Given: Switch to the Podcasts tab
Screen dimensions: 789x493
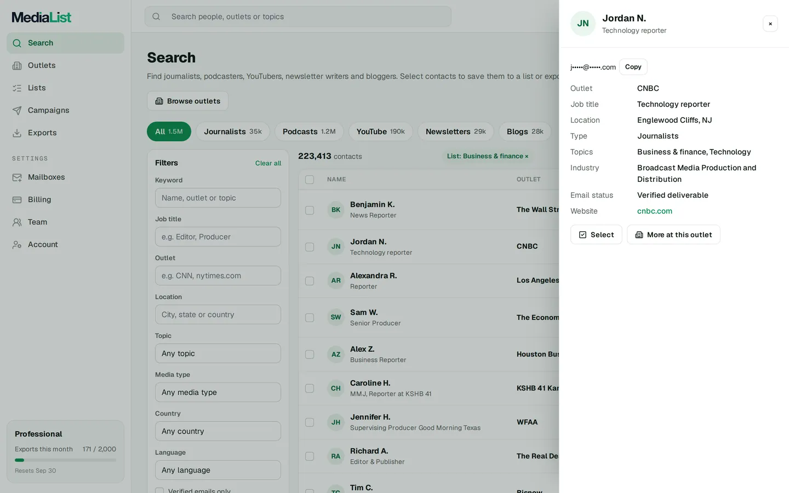Looking at the screenshot, I should point(309,131).
